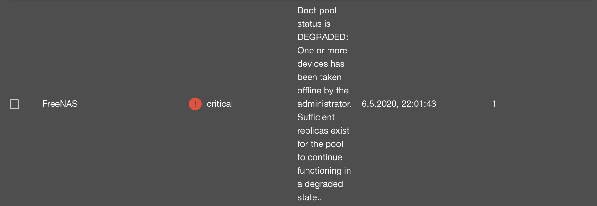Tick the FreeNAS alert row checkbox

(15, 104)
